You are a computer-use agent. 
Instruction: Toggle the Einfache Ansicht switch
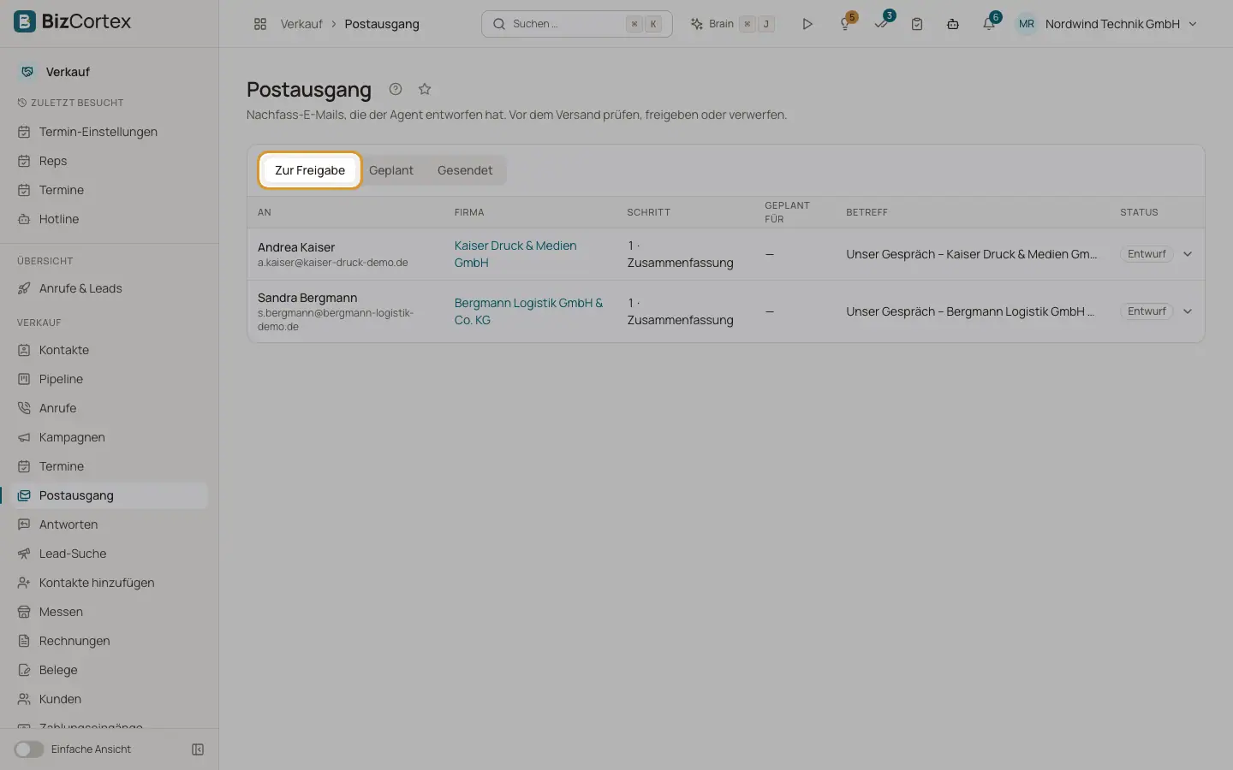point(28,749)
